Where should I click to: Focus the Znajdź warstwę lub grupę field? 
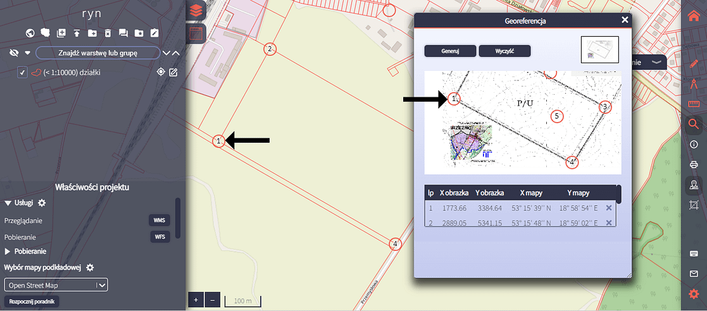(x=98, y=52)
